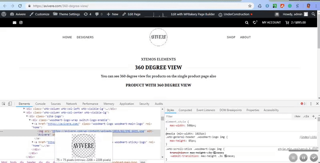Viewport: 320px width, 163px height.
Task: Go to HOME in site navigation
Action: coord(67,37)
